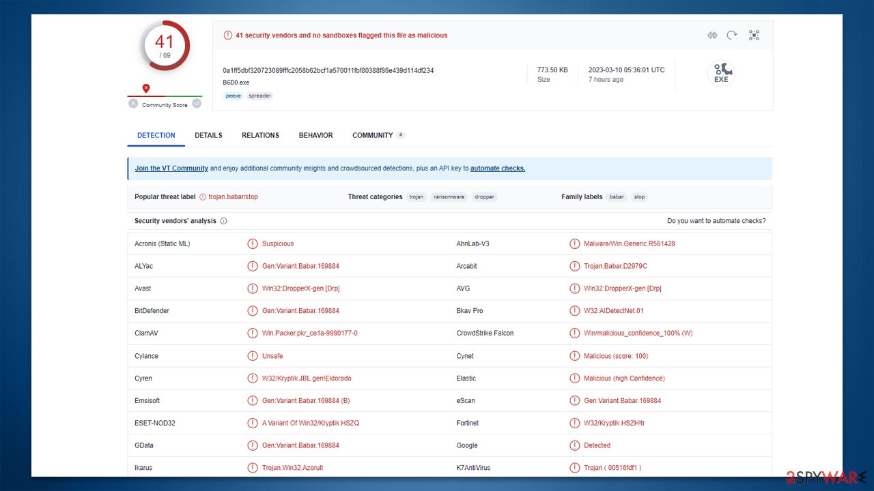The width and height of the screenshot is (874, 491).
Task: Click the dropper threat category chip
Action: coord(485,197)
